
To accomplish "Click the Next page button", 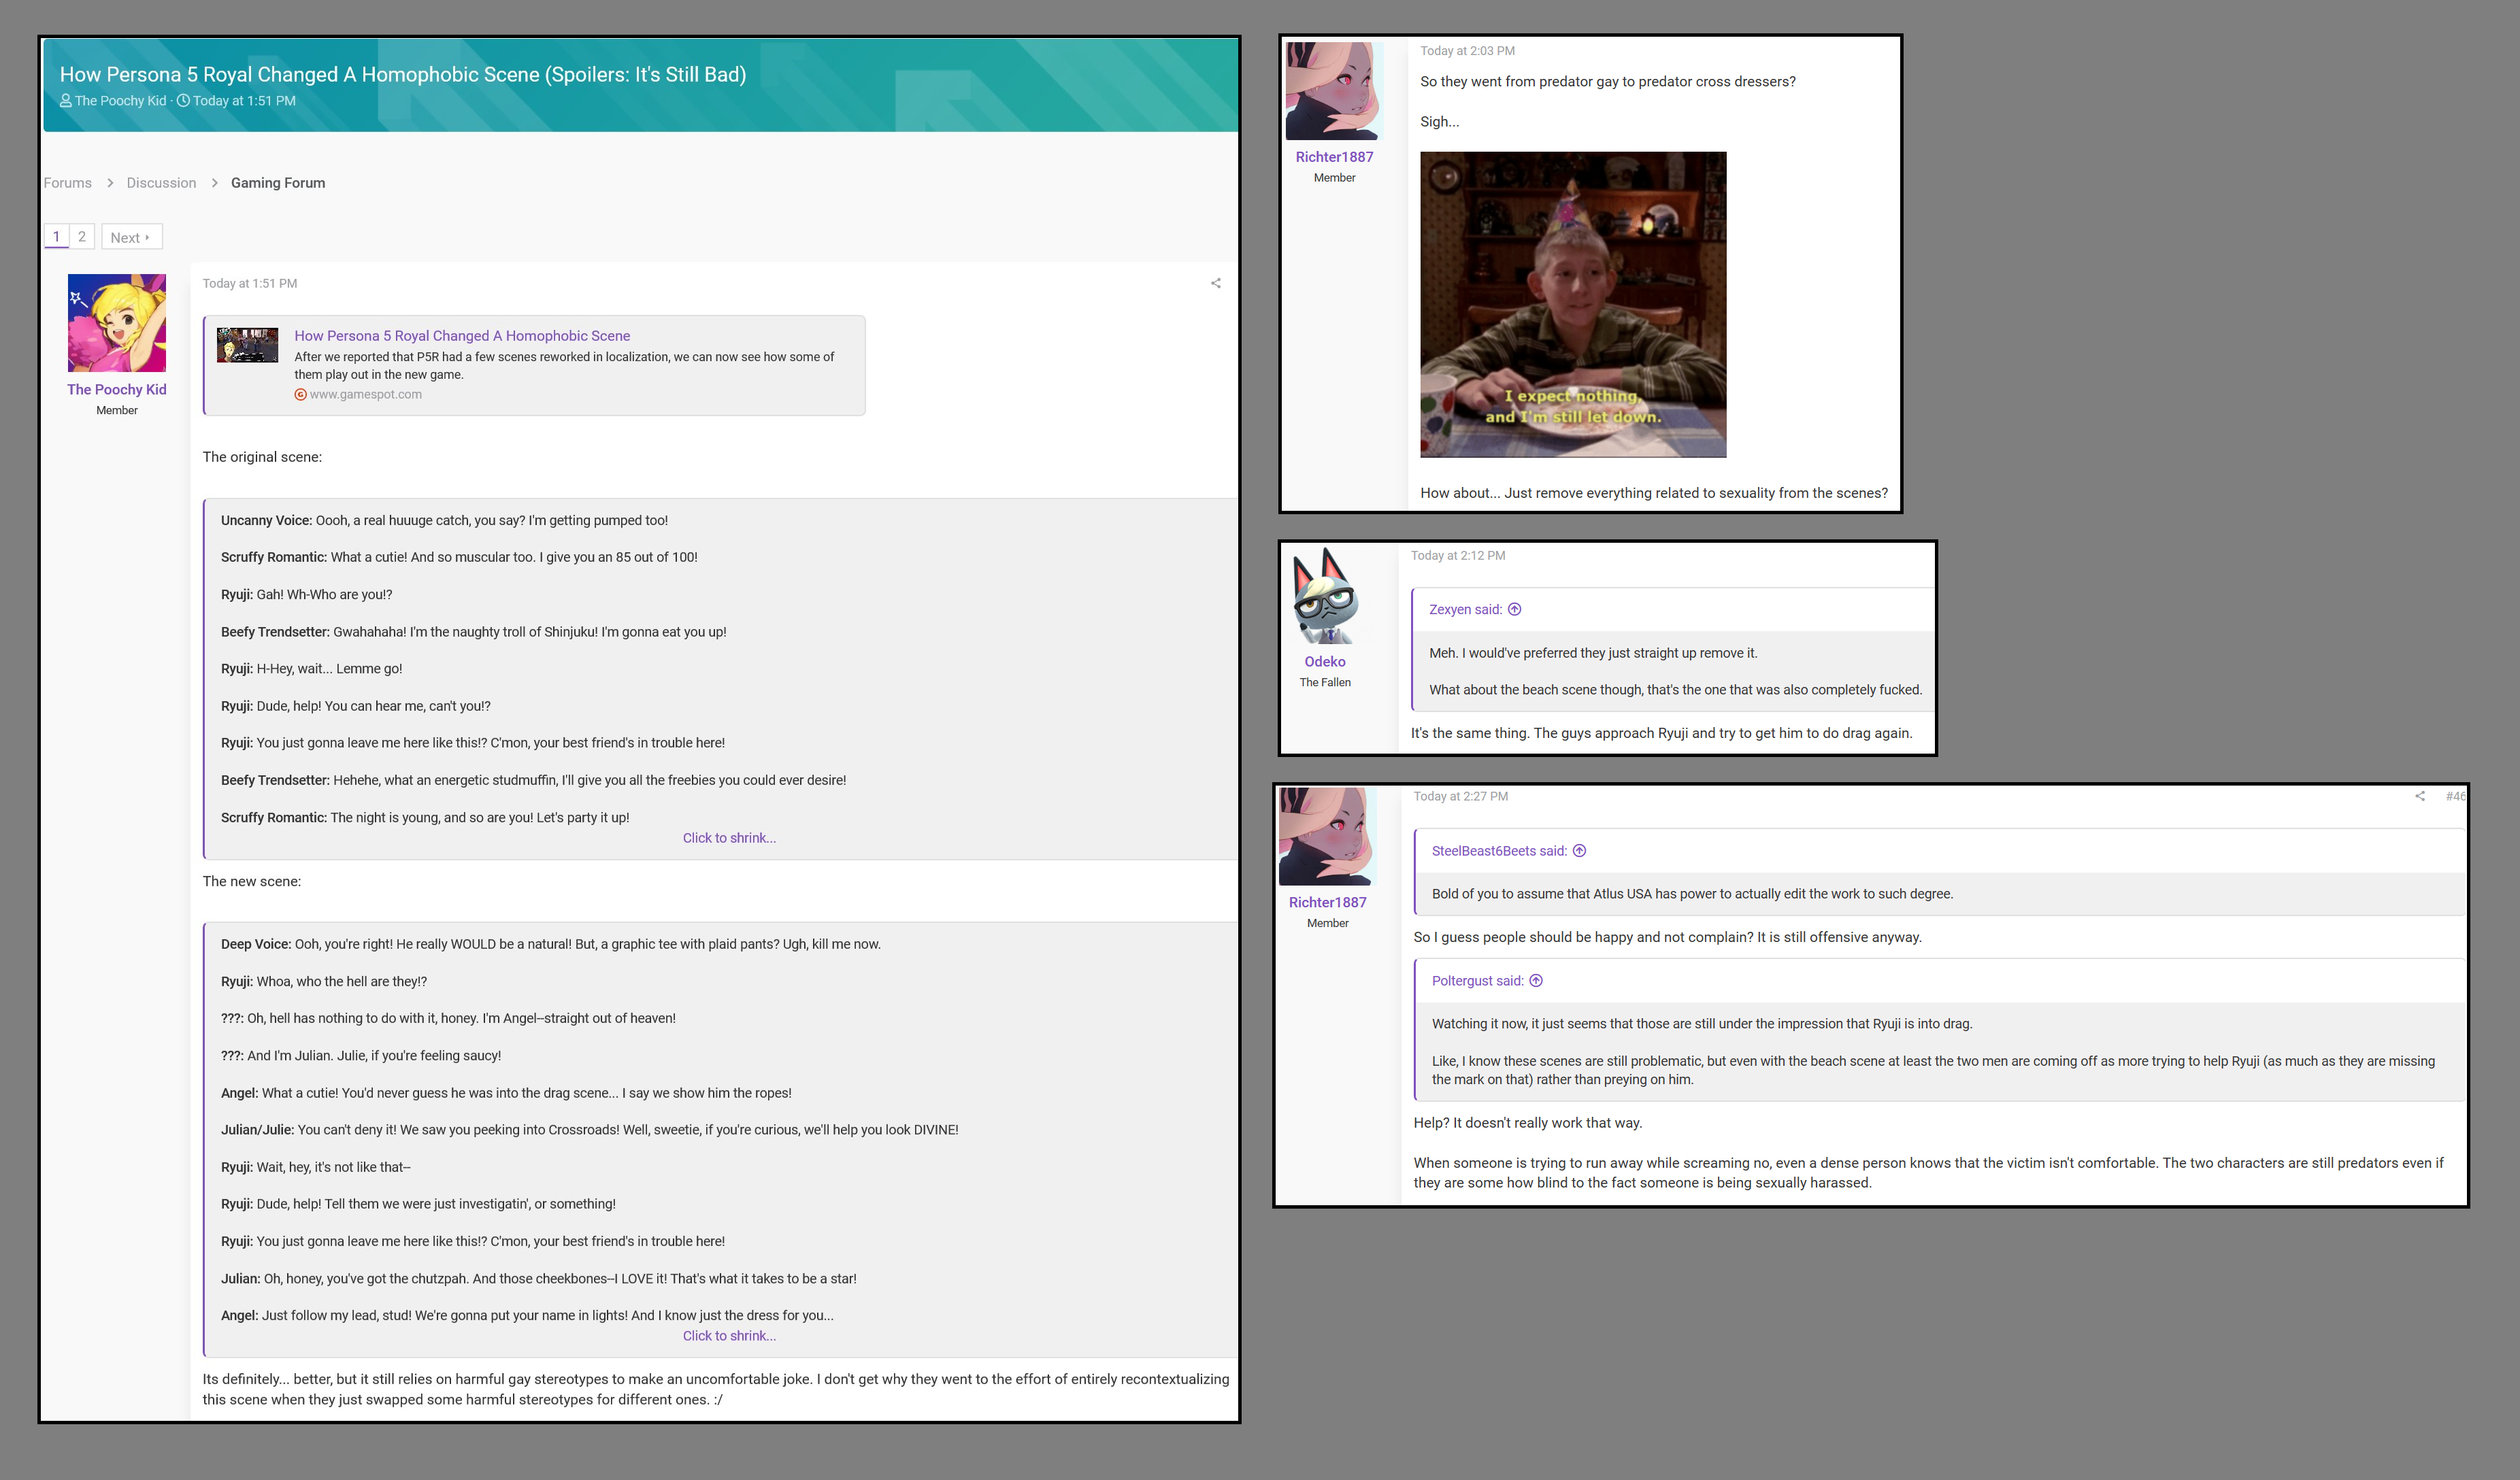I will pyautogui.click(x=131, y=237).
